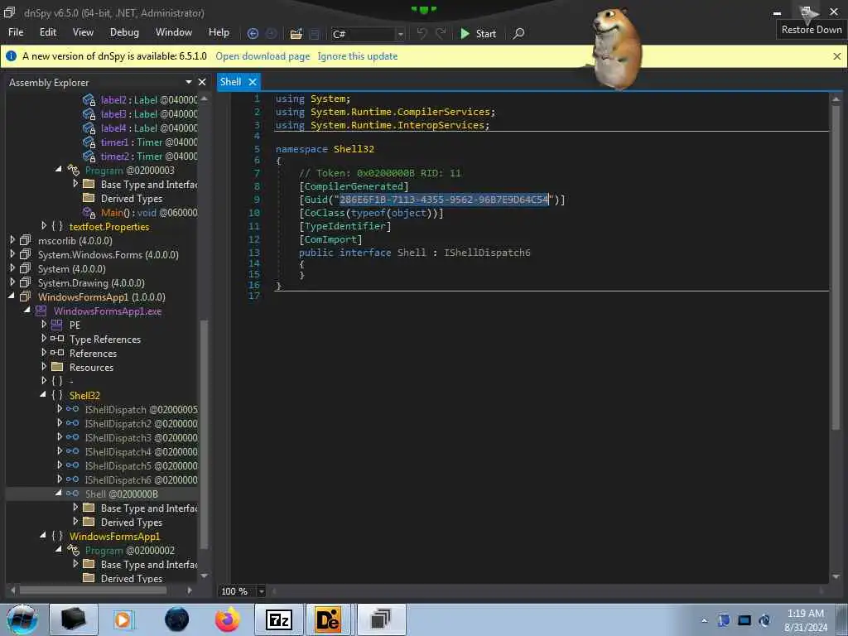Viewport: 848px width, 636px height.
Task: Collapse the WindowsFormsApp1 assembly node
Action: point(12,296)
